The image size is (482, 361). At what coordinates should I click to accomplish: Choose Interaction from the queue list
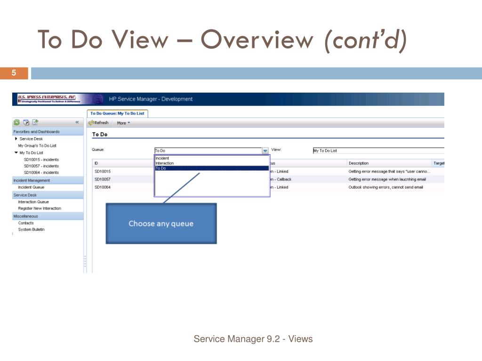pos(212,163)
